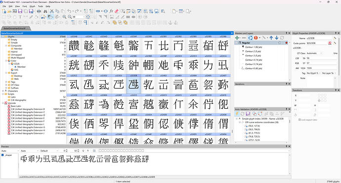Click the Find binoculars icon
Viewport: 341px width, 183px height.
pos(45,11)
